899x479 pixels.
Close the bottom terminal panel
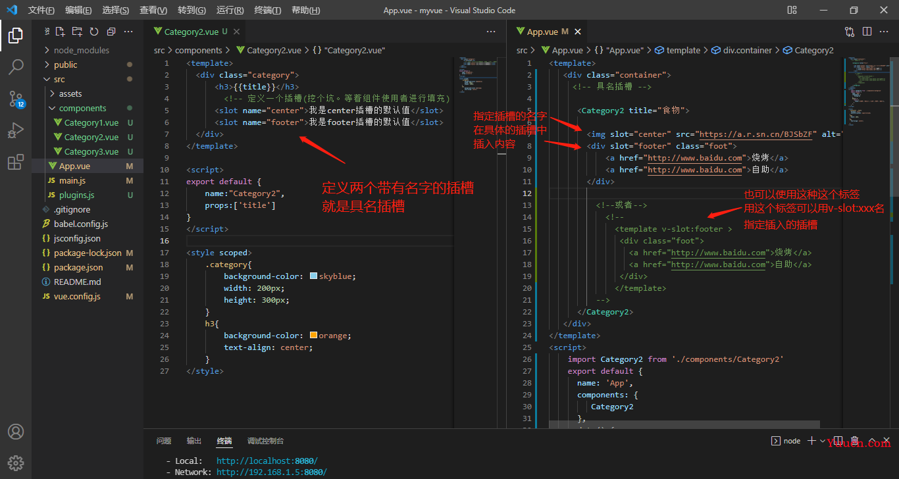[x=886, y=441]
